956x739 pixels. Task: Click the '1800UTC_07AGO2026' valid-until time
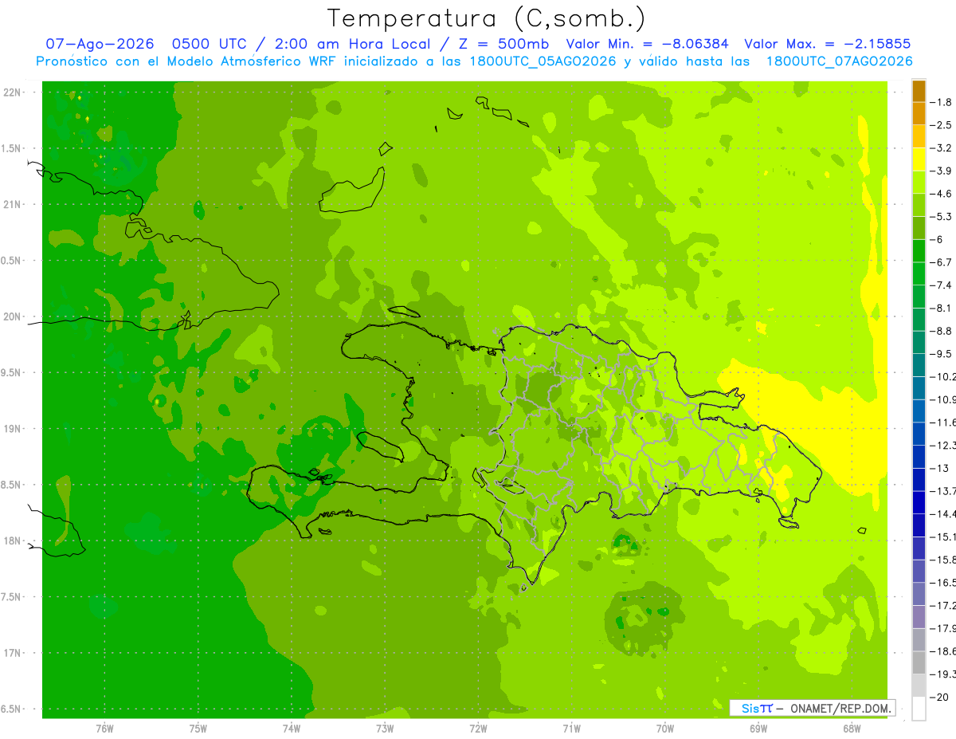tap(839, 61)
